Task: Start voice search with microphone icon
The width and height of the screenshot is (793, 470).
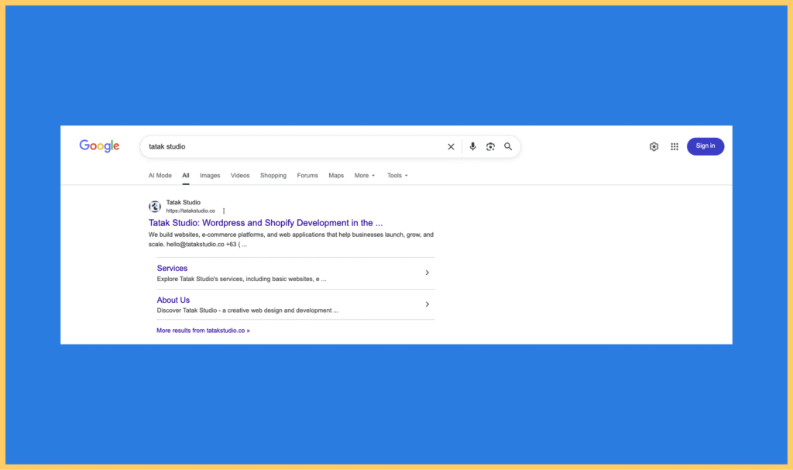Action: 472,146
